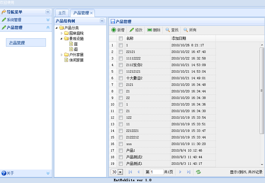
Task: Check the row named 2112发你2
Action: (x=121, y=65)
